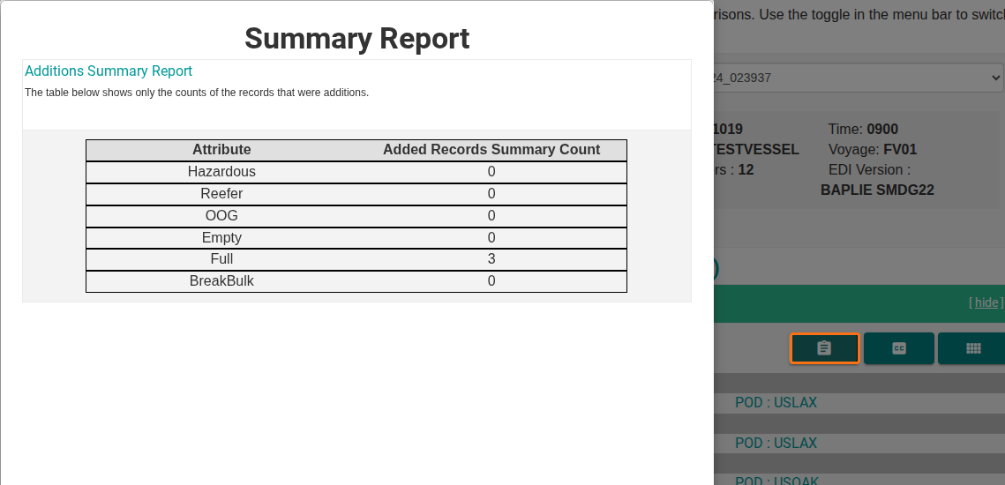Click the Additions Summary Report heading
Screen dimensions: 1005x485
pyautogui.click(x=109, y=71)
